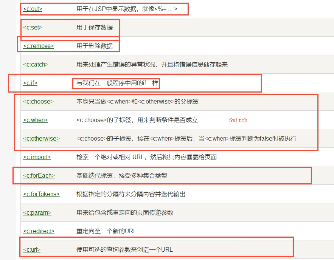Select '检索一个绝对或相对 URL' description
This screenshot has width=334, height=260.
110,157
